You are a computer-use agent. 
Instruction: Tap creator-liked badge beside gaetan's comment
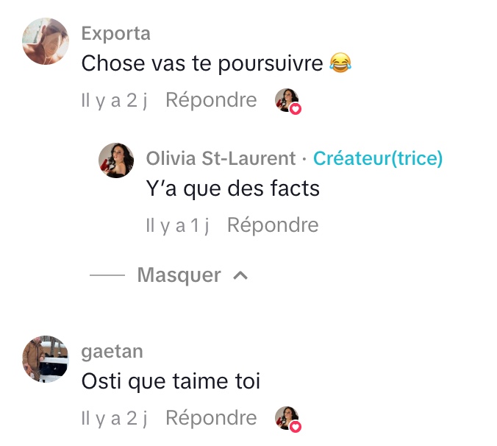pyautogui.click(x=287, y=420)
